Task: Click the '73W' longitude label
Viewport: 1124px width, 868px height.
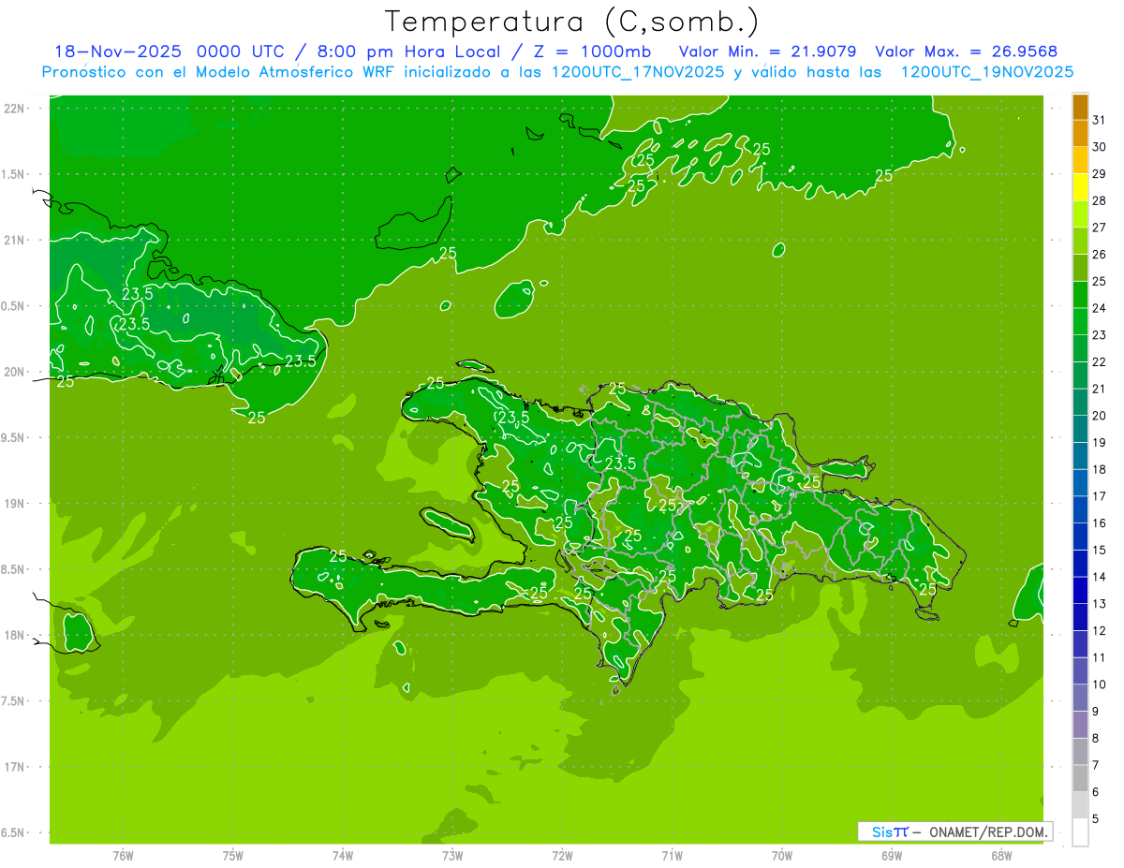Action: pyautogui.click(x=452, y=856)
